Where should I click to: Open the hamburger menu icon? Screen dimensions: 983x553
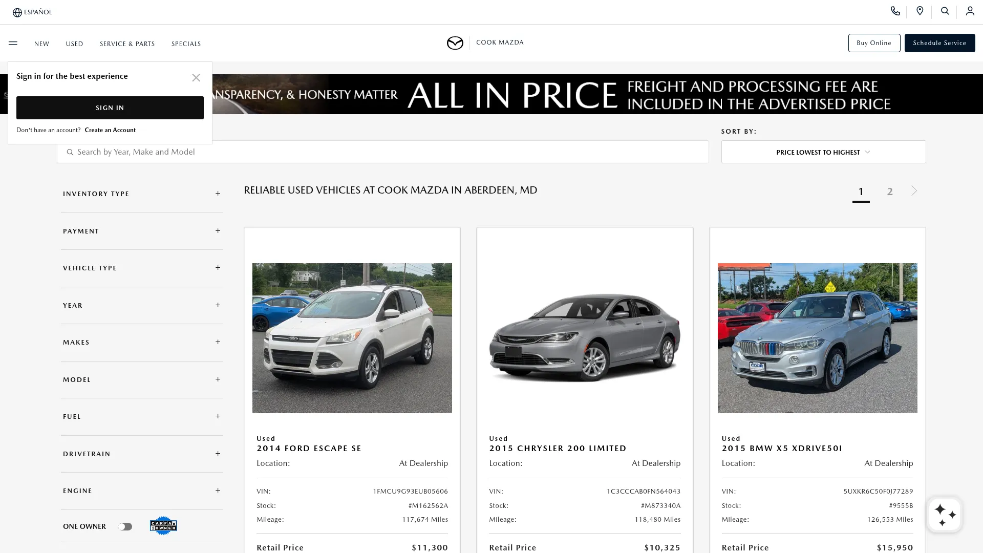pyautogui.click(x=13, y=43)
